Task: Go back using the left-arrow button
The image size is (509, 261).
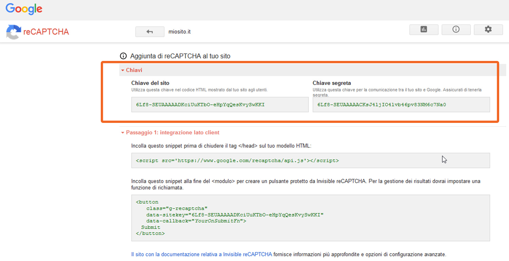Action: [150, 32]
